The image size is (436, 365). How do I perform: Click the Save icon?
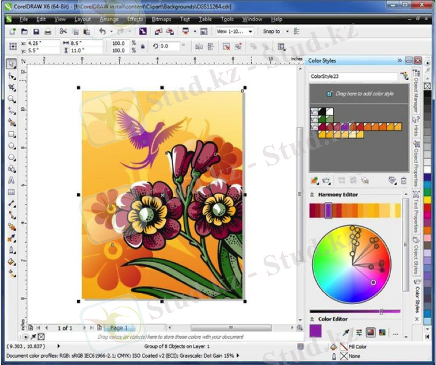pyautogui.click(x=36, y=32)
